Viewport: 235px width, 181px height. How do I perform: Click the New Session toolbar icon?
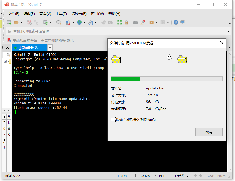click(9, 22)
